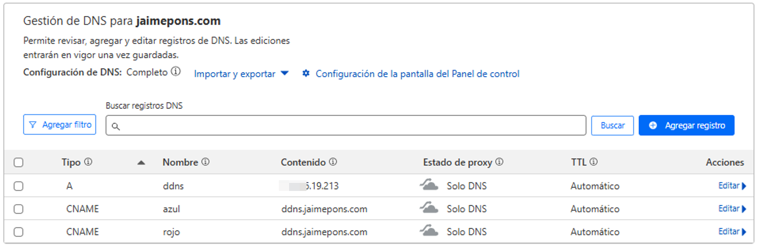Click the grey cloud icon in ddns row
The image size is (758, 247).
(429, 185)
